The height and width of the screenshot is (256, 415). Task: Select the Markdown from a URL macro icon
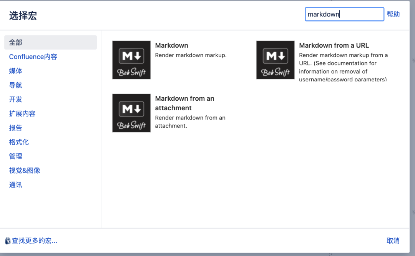[275, 60]
